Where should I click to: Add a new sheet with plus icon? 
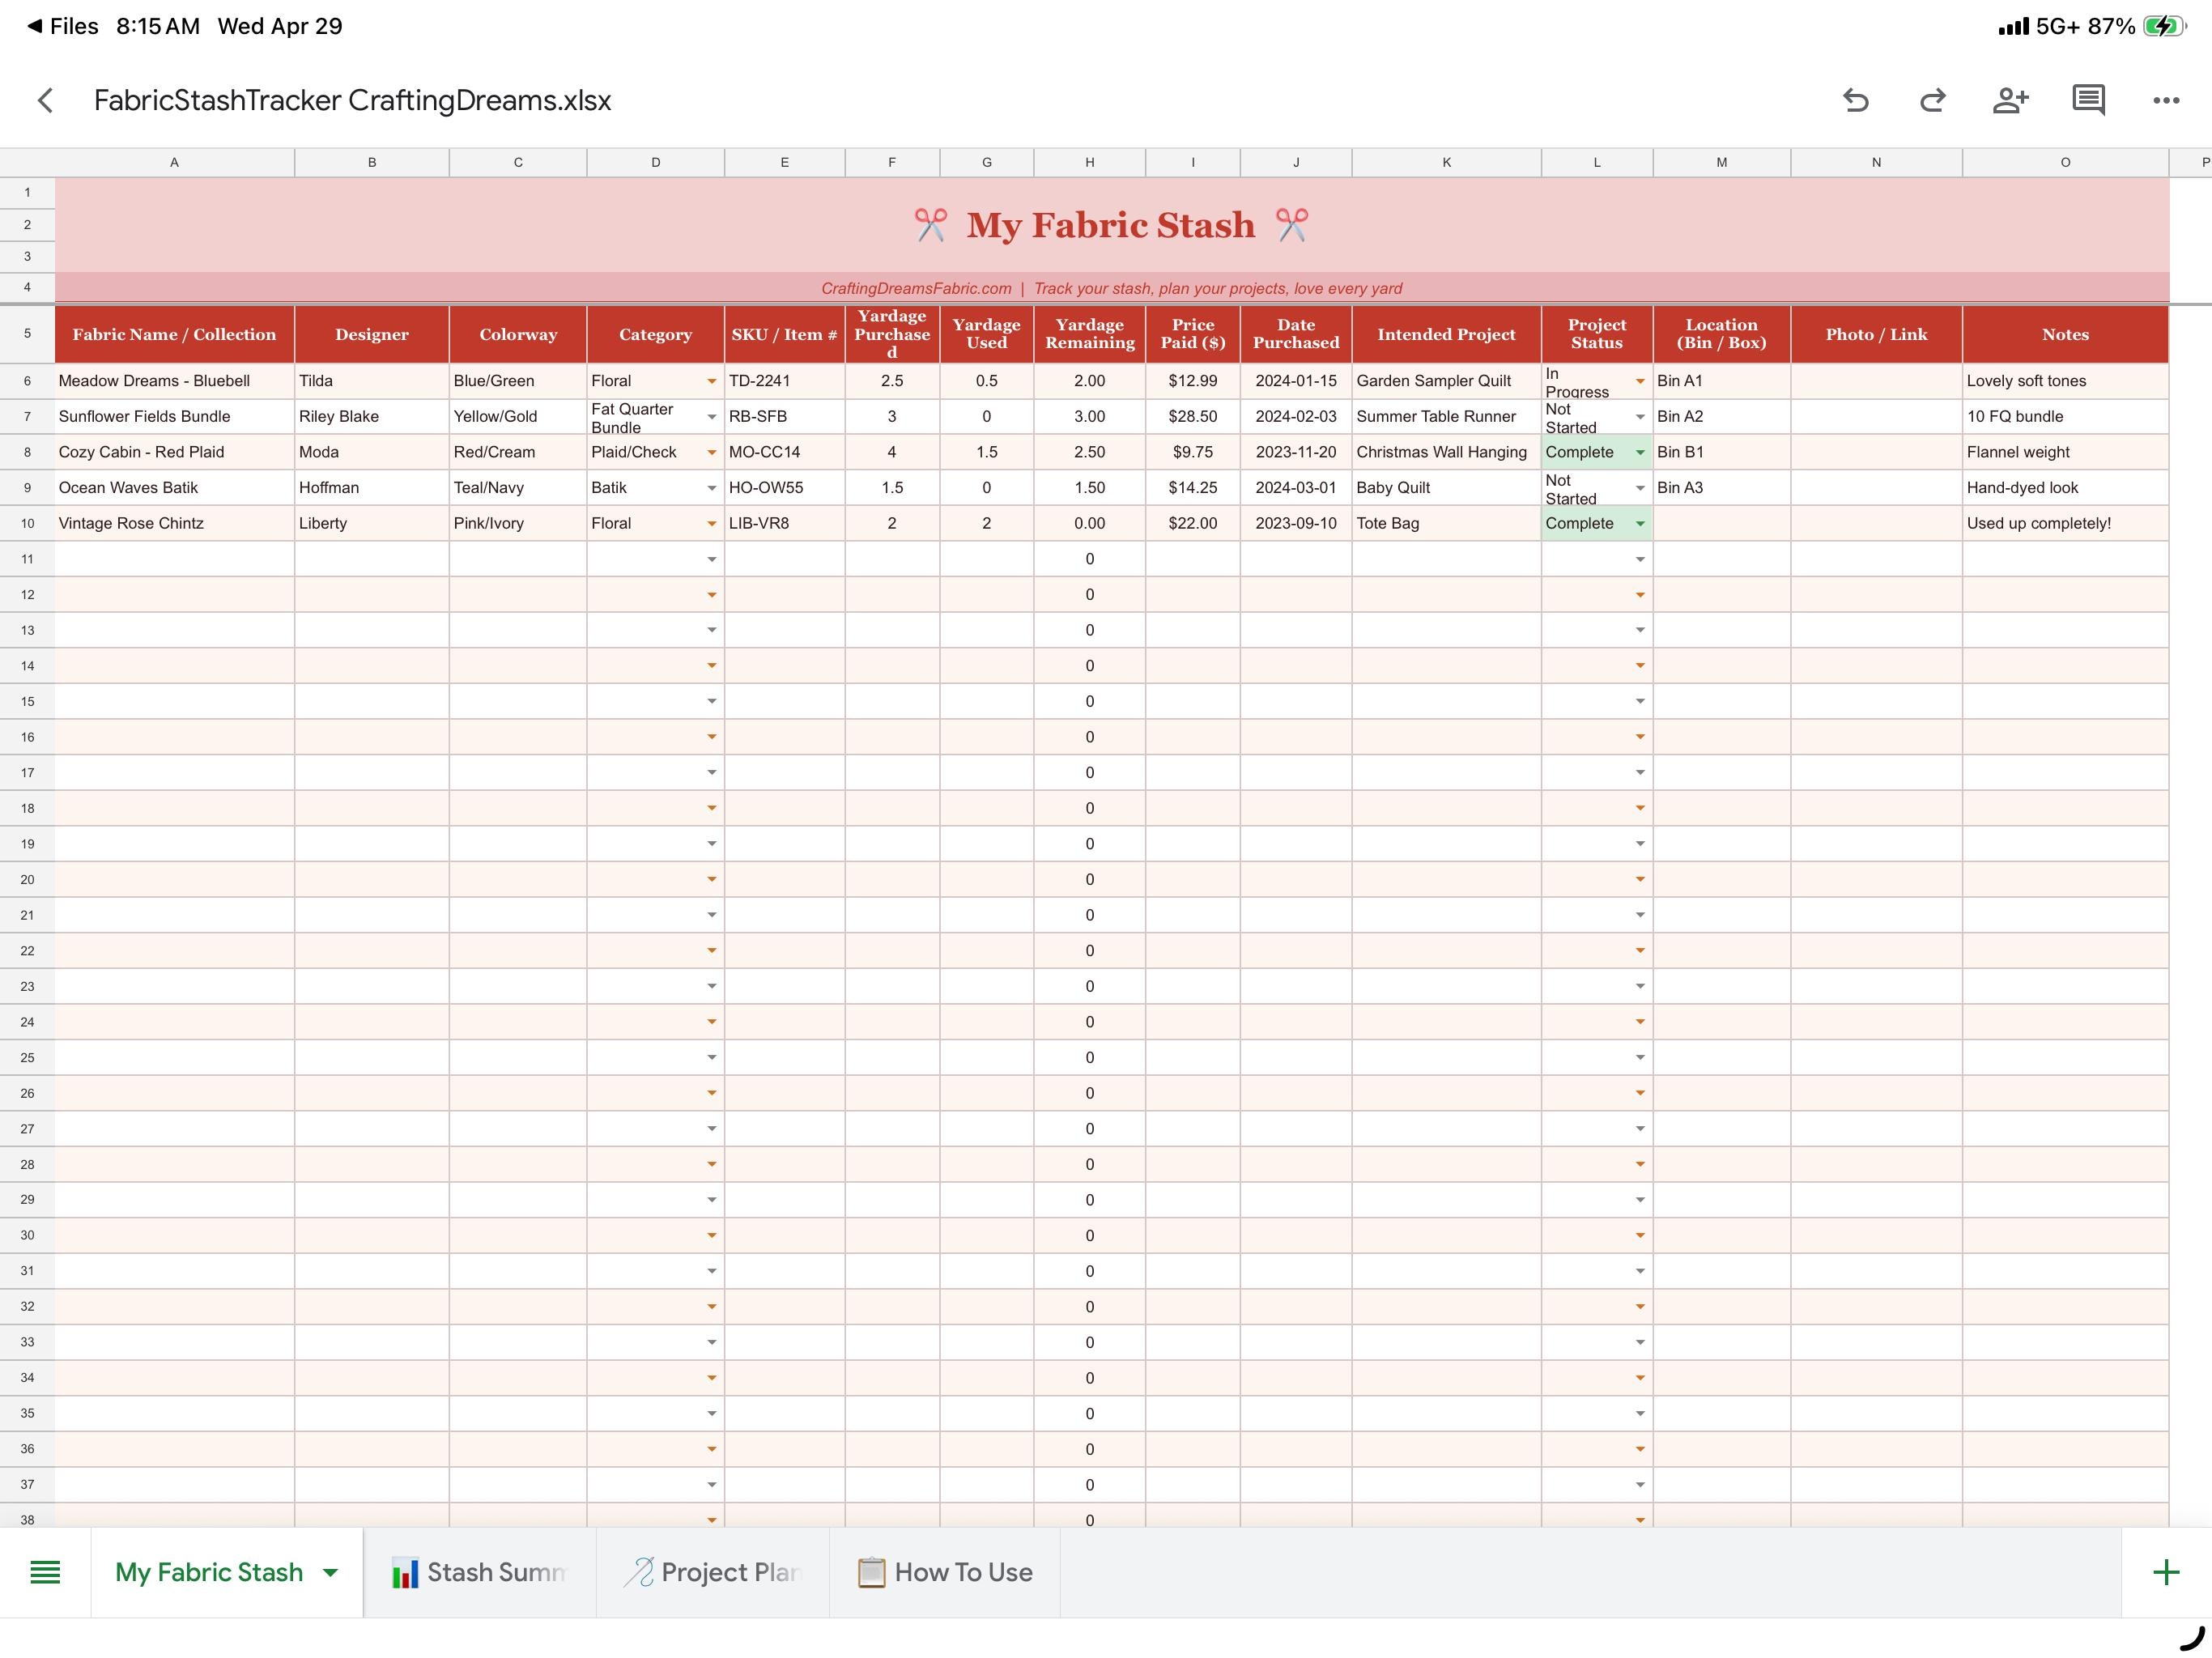(2166, 1572)
